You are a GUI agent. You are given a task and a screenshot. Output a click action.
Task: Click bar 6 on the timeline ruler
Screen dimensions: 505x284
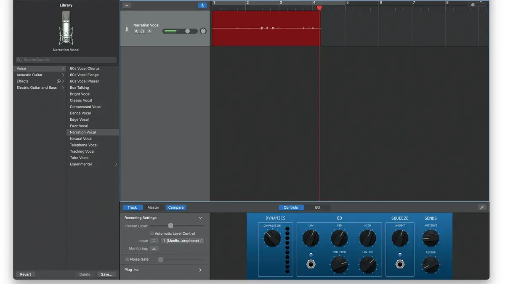(380, 3)
